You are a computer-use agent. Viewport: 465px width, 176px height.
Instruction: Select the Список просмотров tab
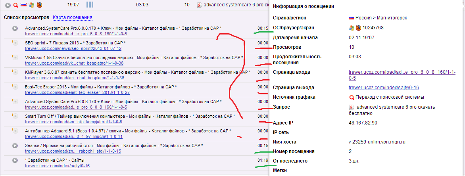(x=27, y=17)
